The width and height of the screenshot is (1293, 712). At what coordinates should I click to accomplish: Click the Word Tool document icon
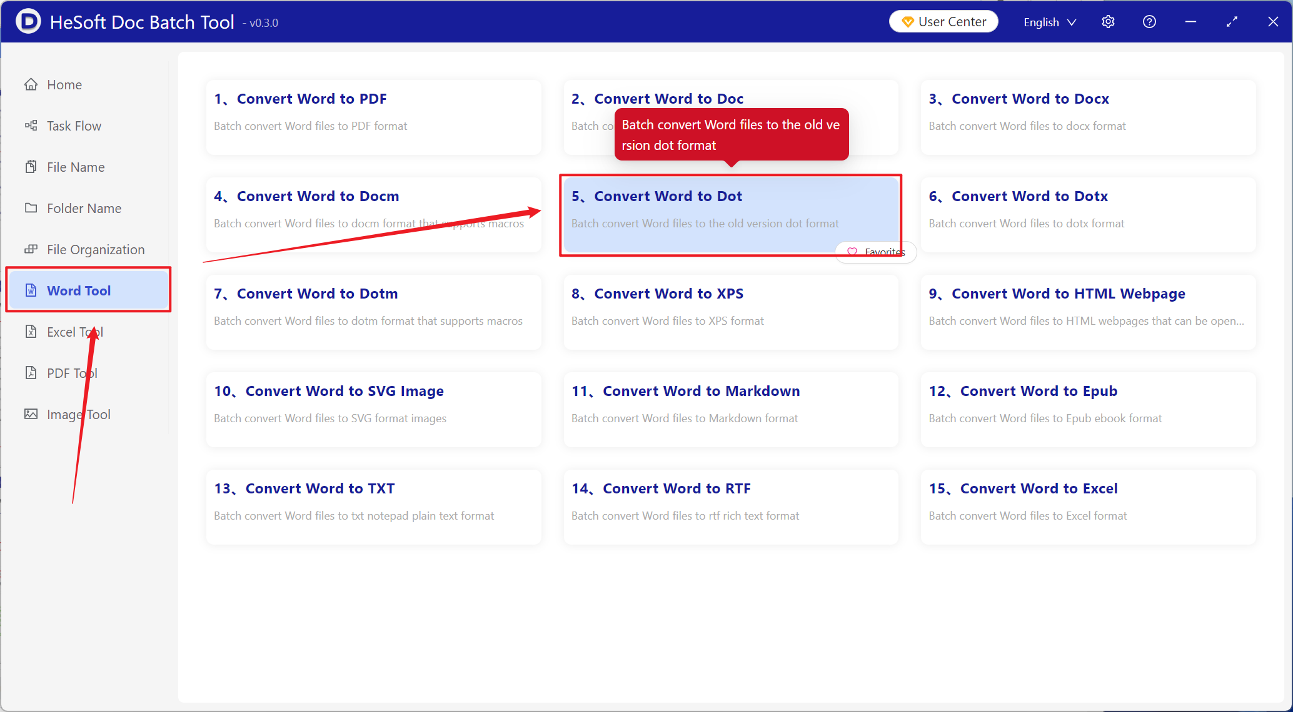(x=31, y=290)
